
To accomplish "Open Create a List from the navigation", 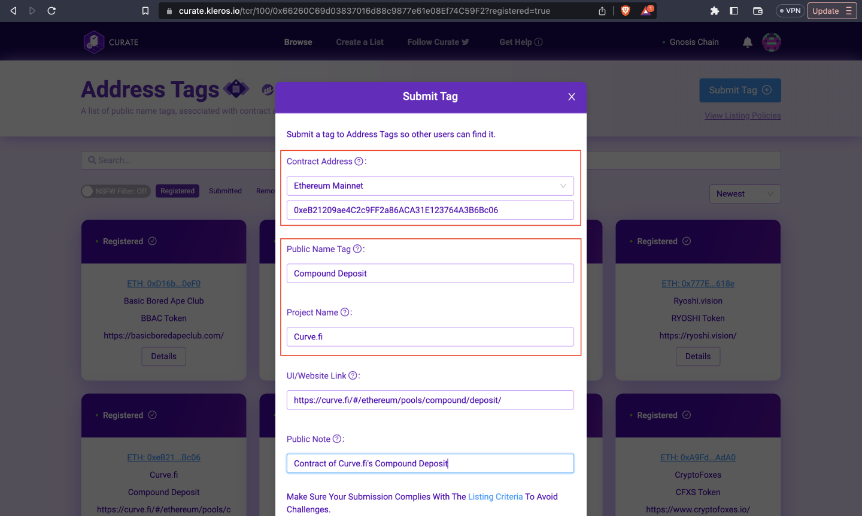I will pos(359,42).
